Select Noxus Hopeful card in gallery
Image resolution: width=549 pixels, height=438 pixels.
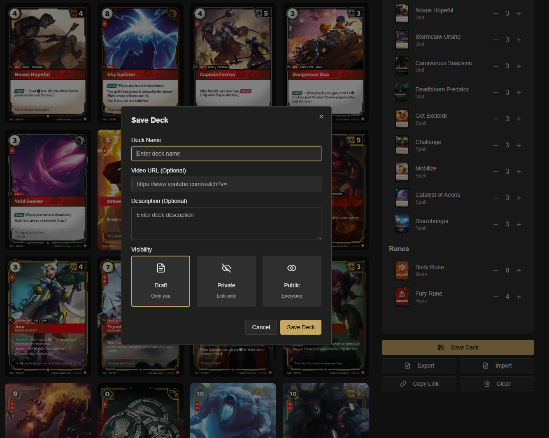[48, 63]
